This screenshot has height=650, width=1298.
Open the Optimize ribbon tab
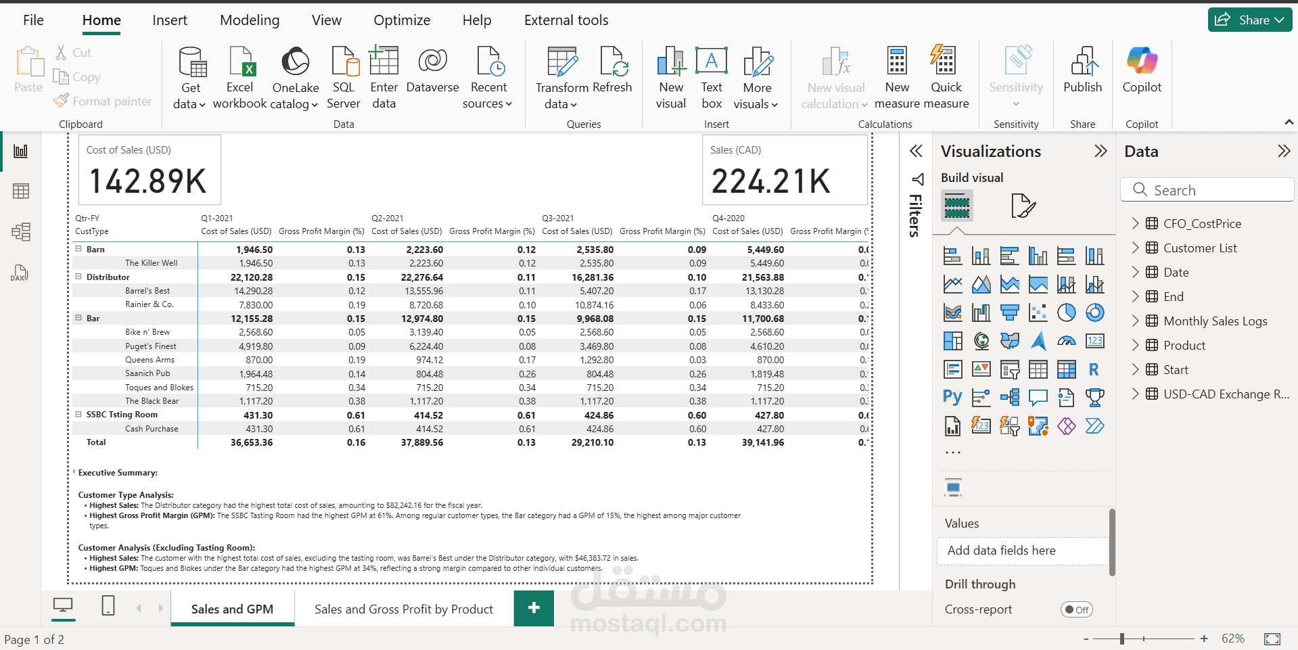402,20
